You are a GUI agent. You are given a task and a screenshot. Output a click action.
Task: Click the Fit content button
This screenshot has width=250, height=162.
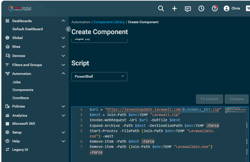(x=209, y=99)
